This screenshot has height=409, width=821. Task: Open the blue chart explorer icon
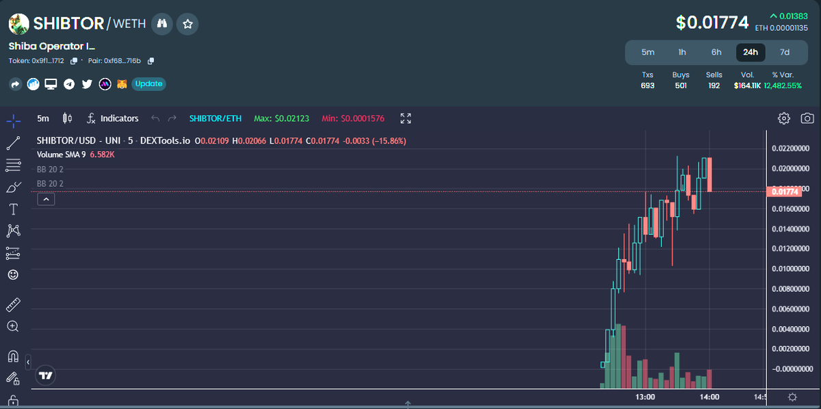point(34,84)
